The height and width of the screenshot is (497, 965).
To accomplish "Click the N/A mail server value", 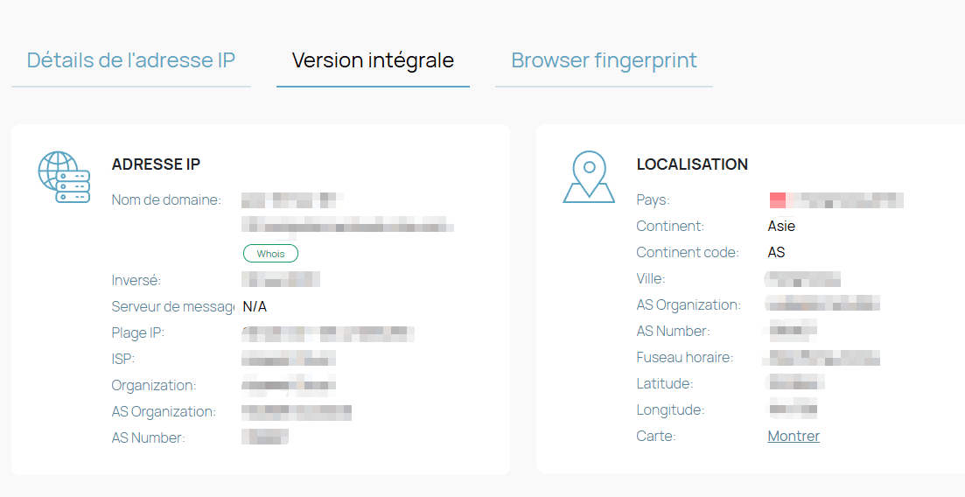I will [x=255, y=306].
